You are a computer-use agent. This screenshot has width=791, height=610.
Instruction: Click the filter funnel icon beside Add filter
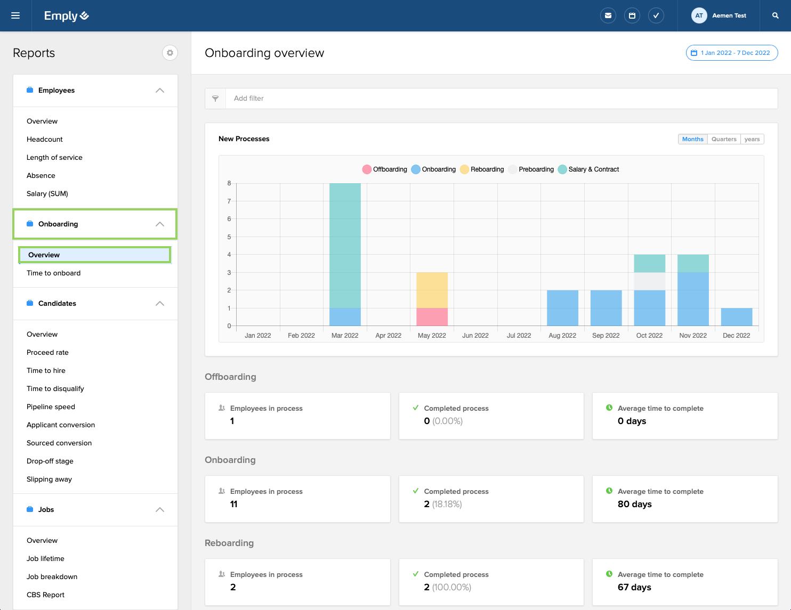[x=215, y=99]
